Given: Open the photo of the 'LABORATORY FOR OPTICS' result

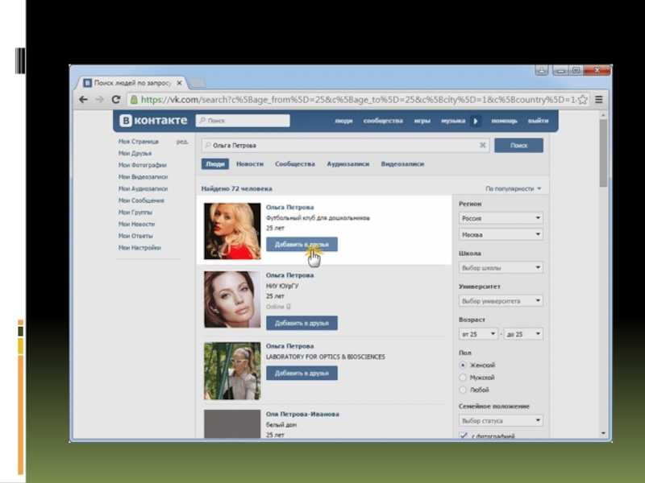Looking at the screenshot, I should click(232, 371).
